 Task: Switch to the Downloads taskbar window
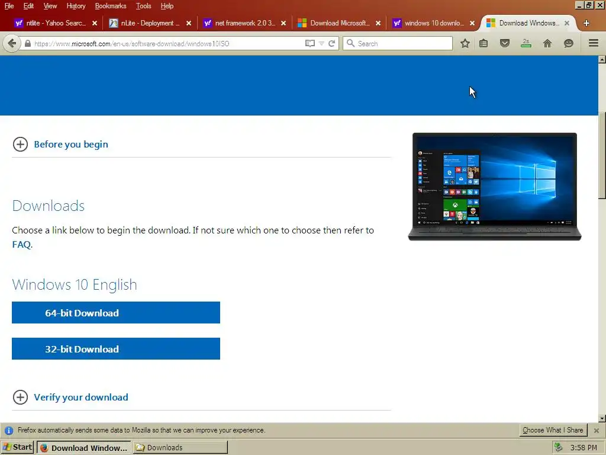(180, 448)
